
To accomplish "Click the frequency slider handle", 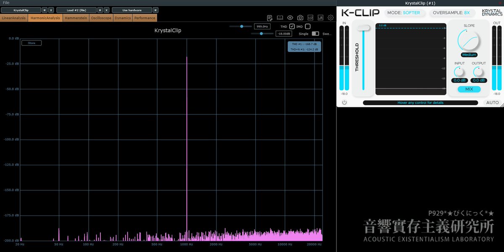I will (x=242, y=26).
